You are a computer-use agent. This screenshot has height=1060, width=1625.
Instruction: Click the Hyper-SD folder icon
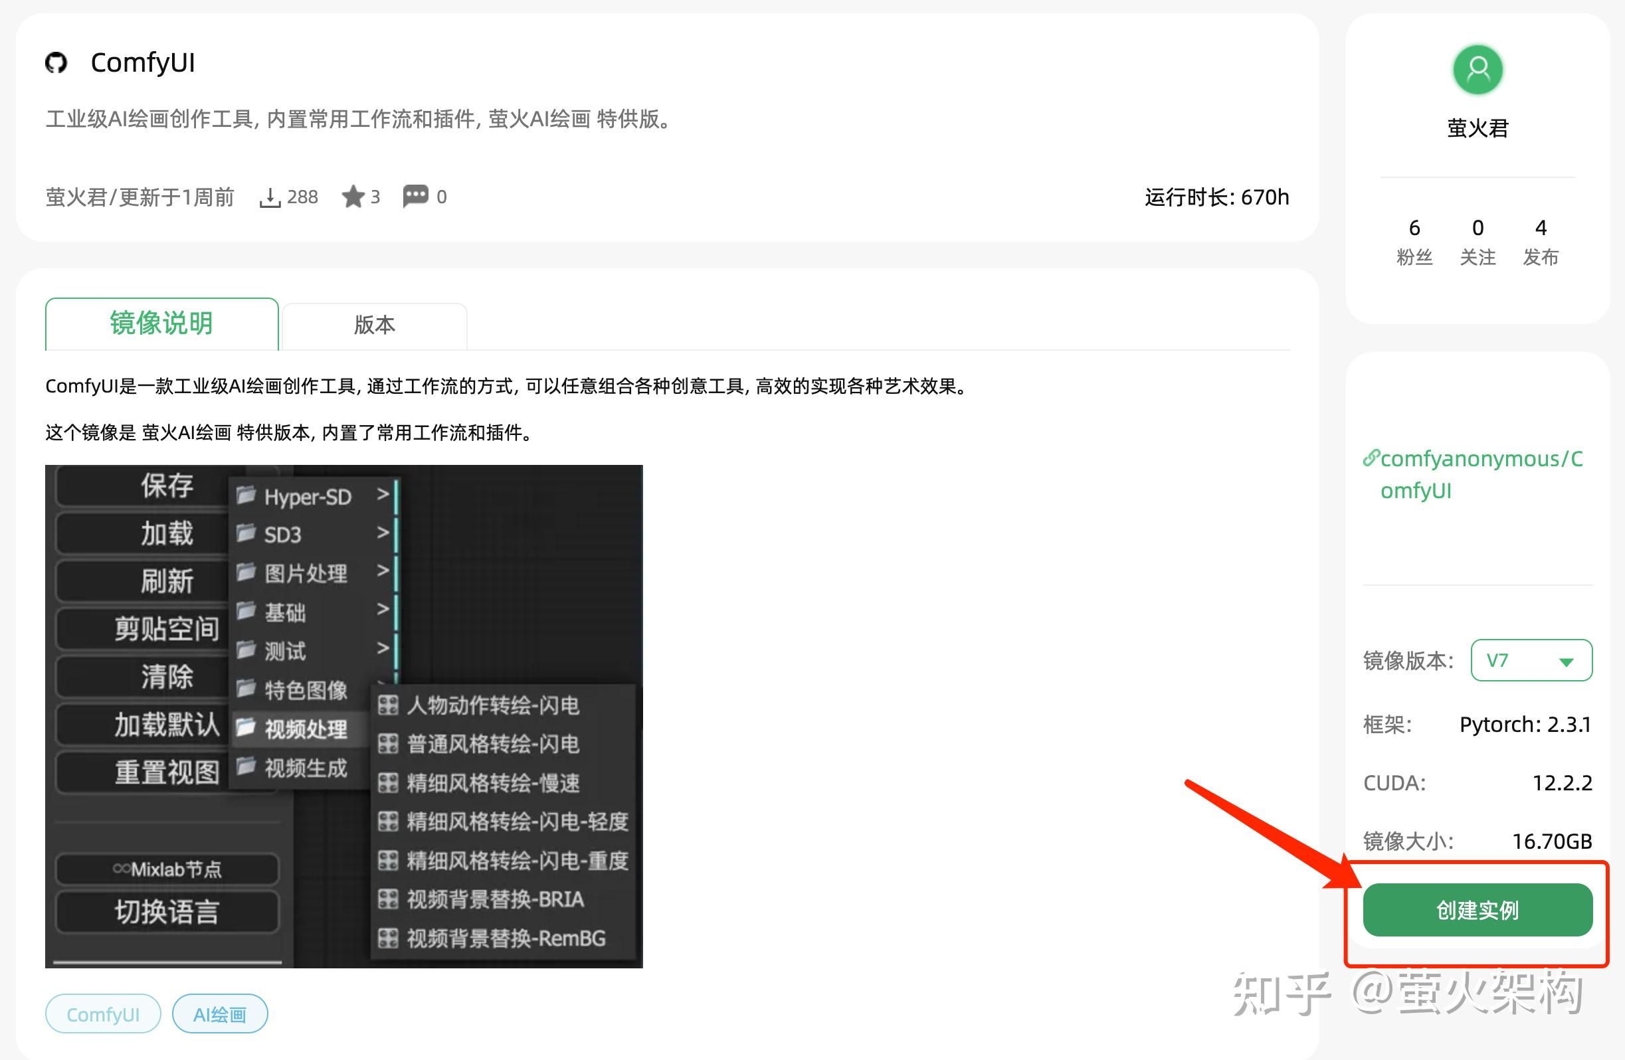click(x=246, y=497)
